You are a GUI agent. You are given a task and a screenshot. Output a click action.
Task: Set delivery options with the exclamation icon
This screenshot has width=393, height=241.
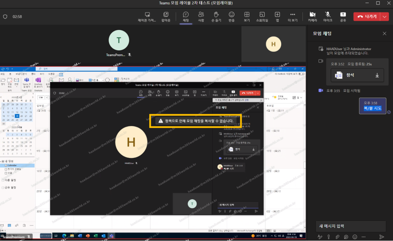click(x=329, y=237)
